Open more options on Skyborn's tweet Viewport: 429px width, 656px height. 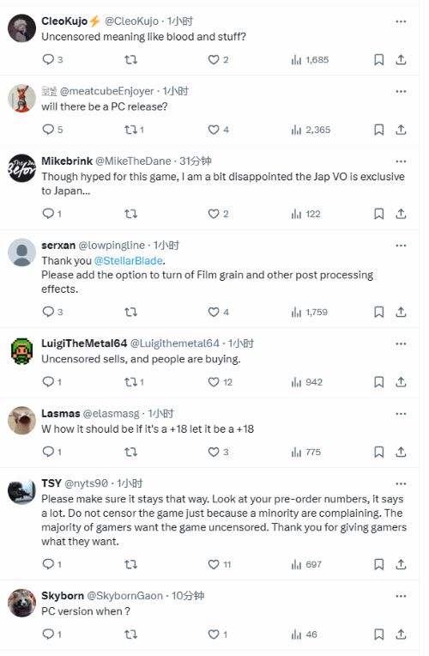point(401,596)
